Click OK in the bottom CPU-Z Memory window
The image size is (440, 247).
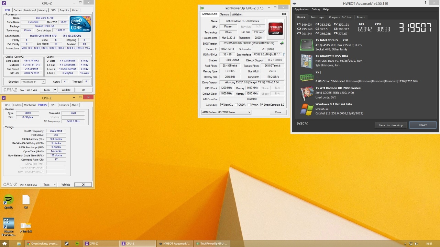(83, 185)
